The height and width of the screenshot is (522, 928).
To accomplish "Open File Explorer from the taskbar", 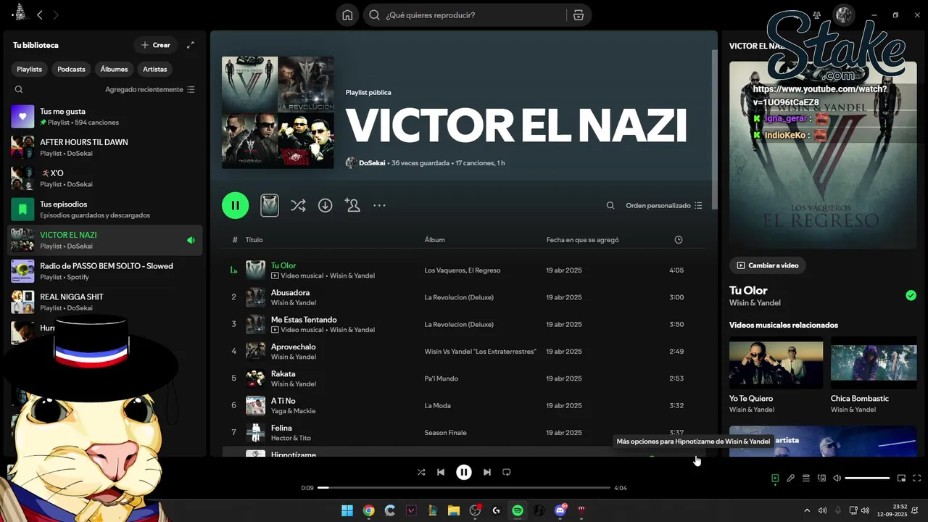I will [x=454, y=510].
